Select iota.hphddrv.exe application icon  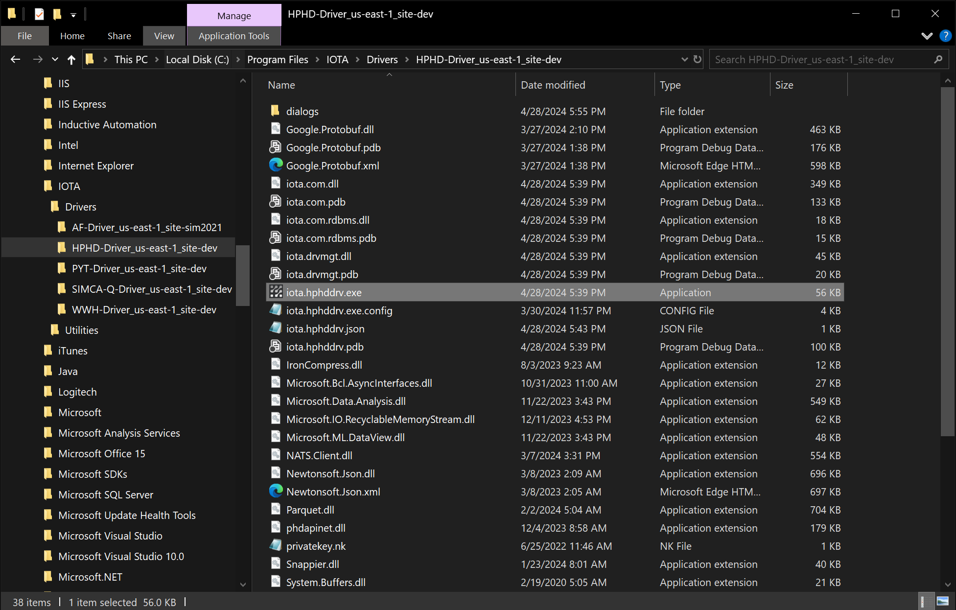tap(276, 292)
